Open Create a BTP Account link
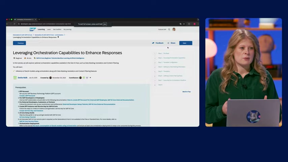 (x=27, y=96)
